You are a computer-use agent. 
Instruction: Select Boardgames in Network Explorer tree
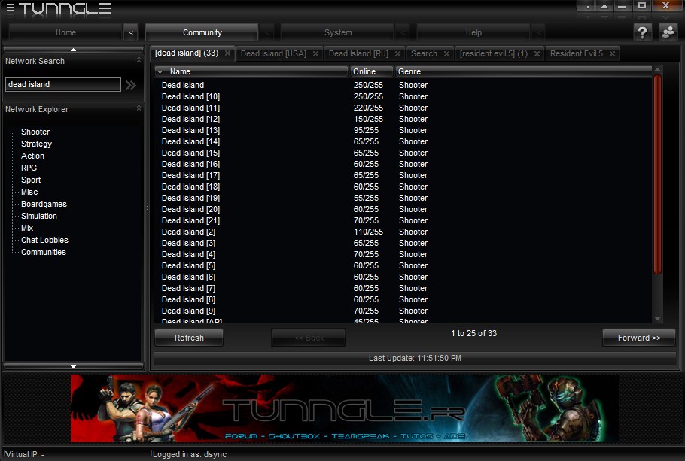tap(44, 204)
